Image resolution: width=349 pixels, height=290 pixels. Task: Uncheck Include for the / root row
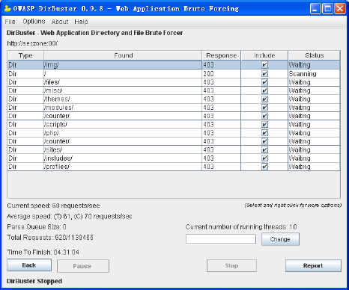pos(264,74)
